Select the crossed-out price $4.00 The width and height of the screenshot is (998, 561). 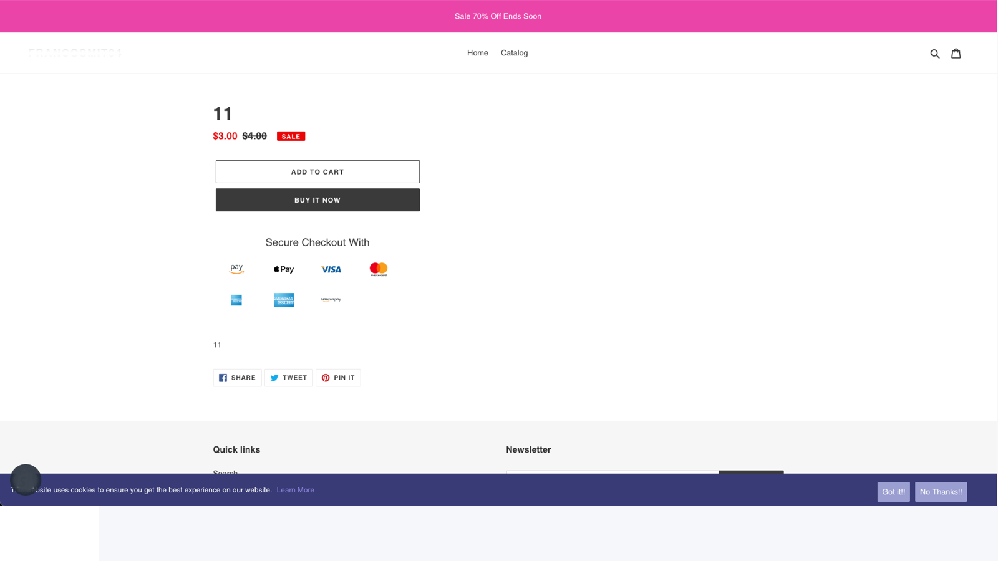point(254,136)
